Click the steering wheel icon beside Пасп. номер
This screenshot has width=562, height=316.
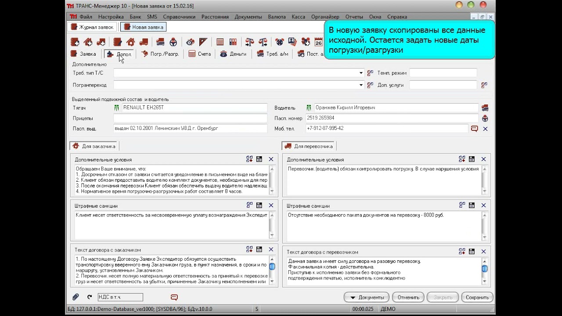[485, 118]
